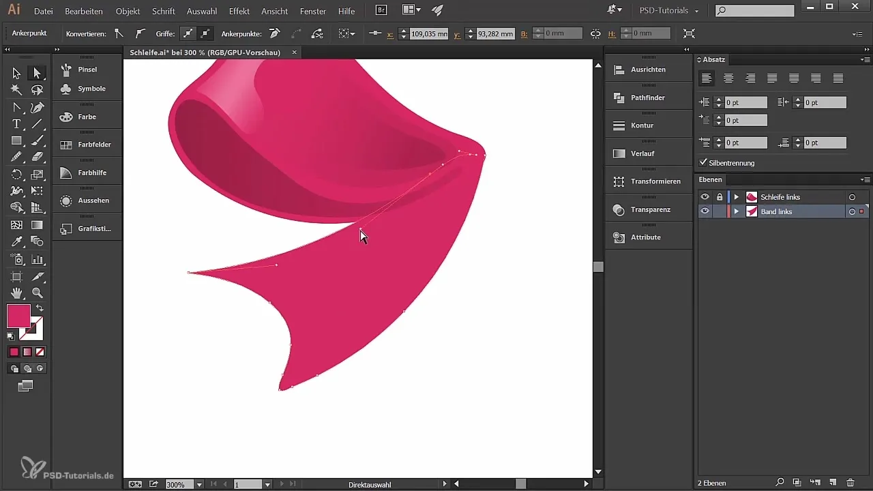This screenshot has height=491, width=873.
Task: Select the Rotate tool
Action: point(16,175)
